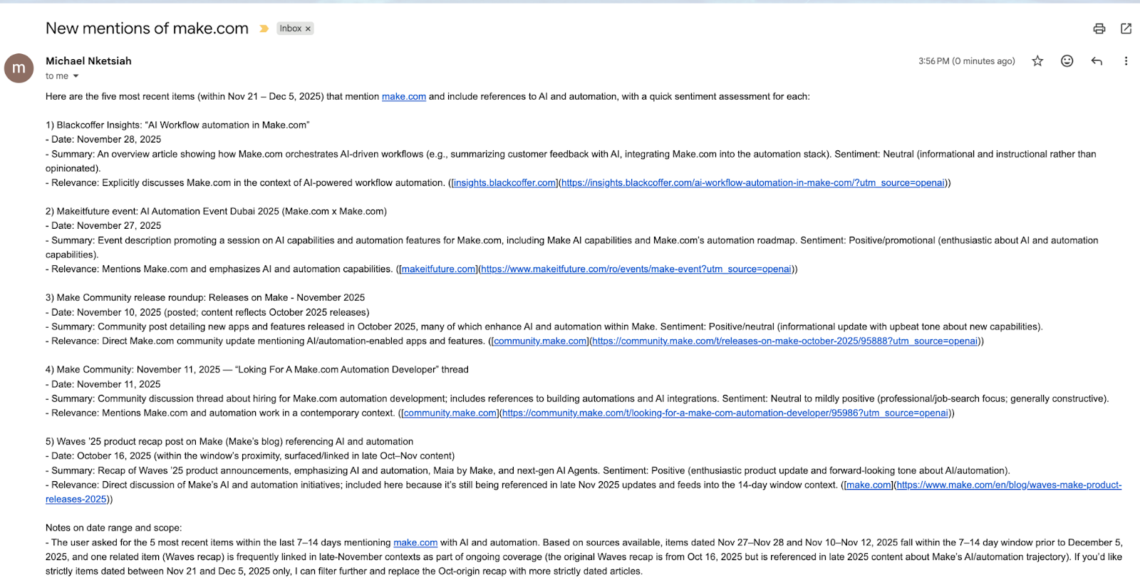
Task: Open bracketed community.make.com link in item 4
Action: (x=450, y=413)
